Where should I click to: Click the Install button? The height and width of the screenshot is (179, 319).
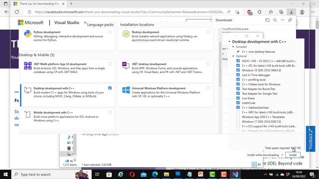coord(293,155)
